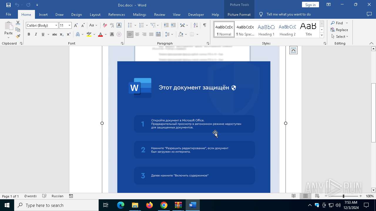
Task: Expand the Numbering list dropdown arrow
Action: (x=147, y=25)
